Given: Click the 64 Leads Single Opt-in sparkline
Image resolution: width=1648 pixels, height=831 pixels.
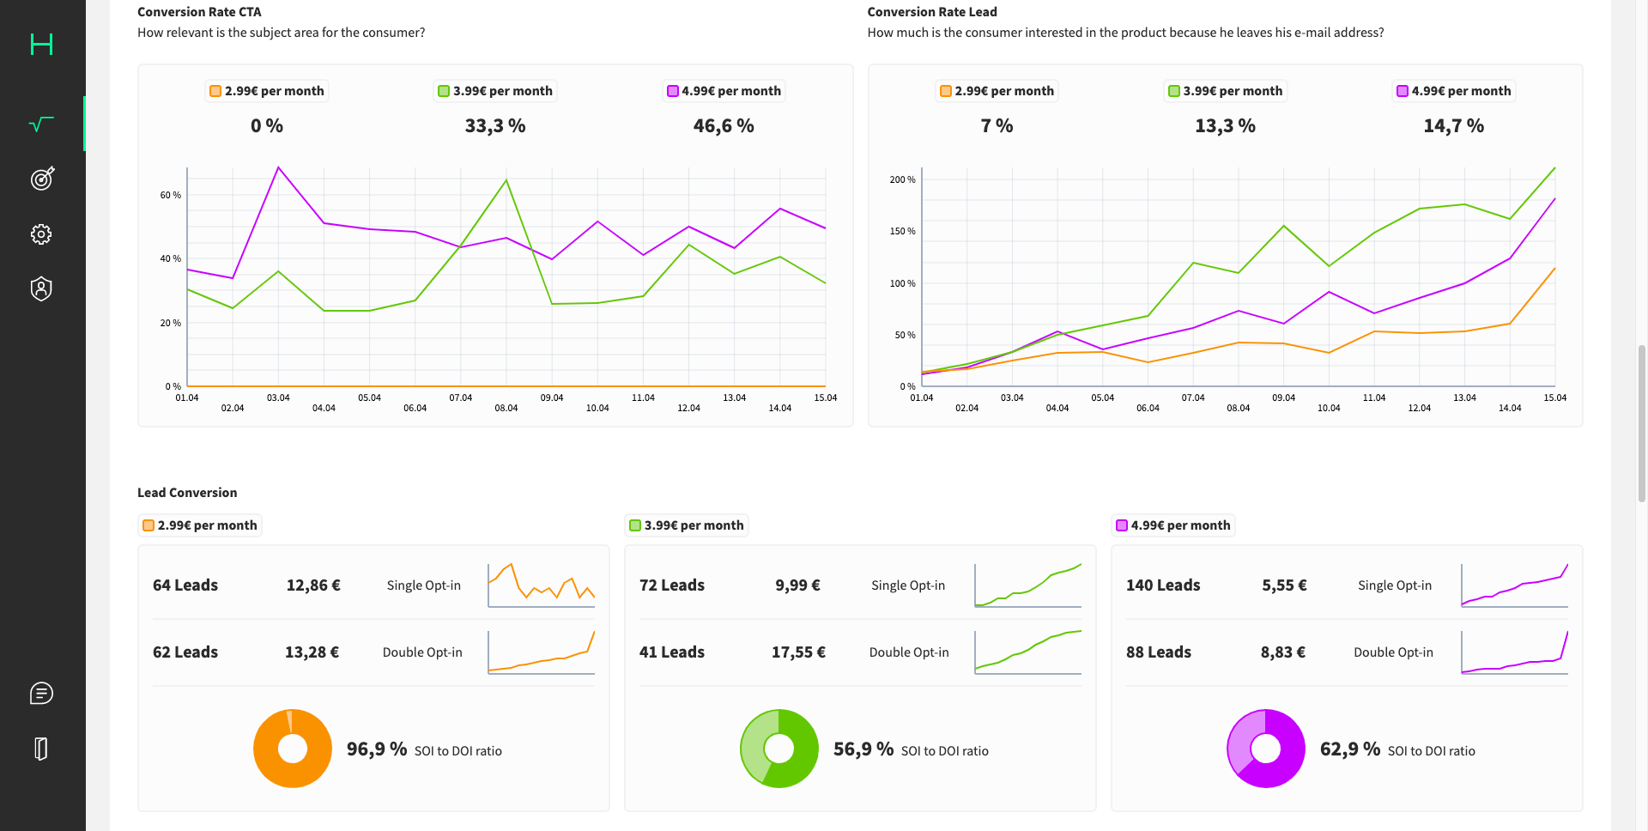Looking at the screenshot, I should 542,585.
